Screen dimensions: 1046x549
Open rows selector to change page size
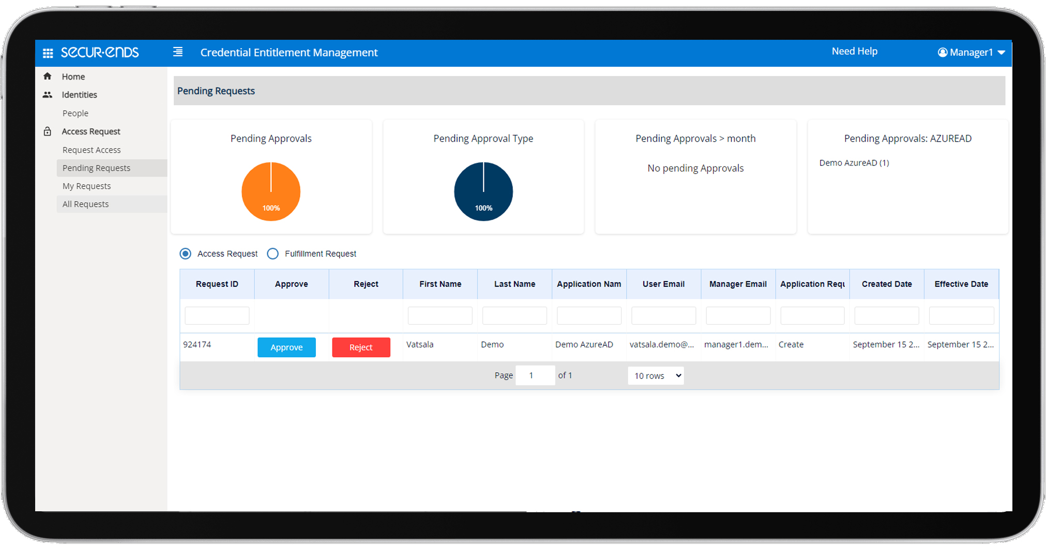655,375
